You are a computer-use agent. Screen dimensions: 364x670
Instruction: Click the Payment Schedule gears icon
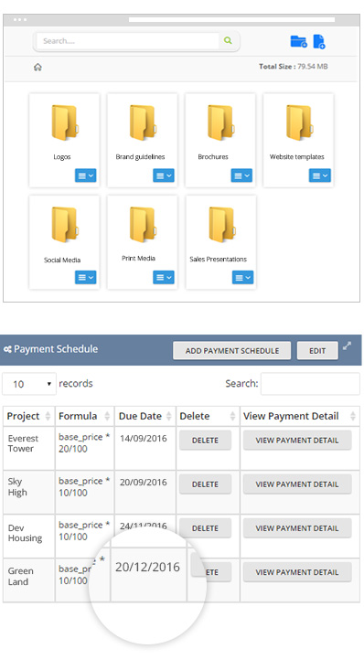(7, 349)
